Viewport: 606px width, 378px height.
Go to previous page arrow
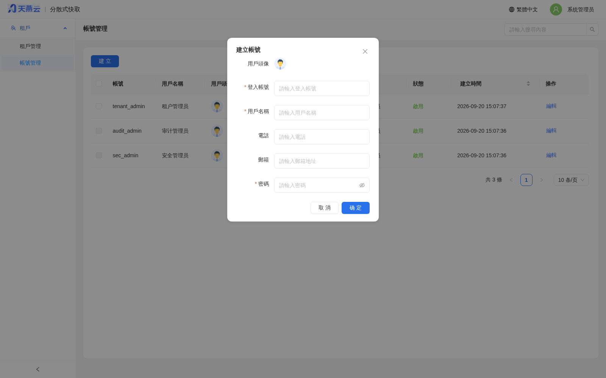click(x=511, y=180)
